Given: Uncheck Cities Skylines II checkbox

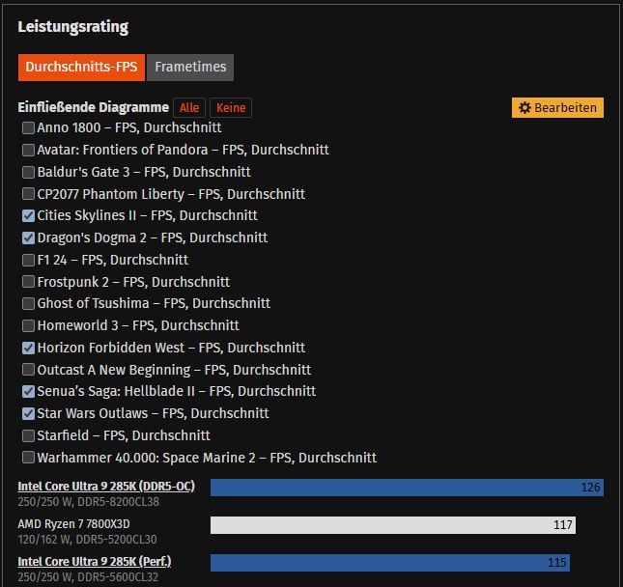Looking at the screenshot, I should [x=28, y=215].
